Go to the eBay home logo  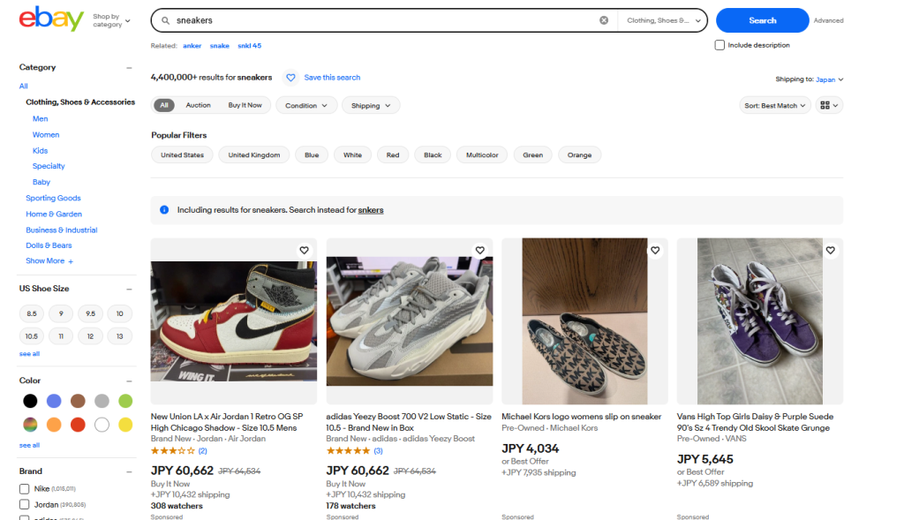pyautogui.click(x=51, y=19)
